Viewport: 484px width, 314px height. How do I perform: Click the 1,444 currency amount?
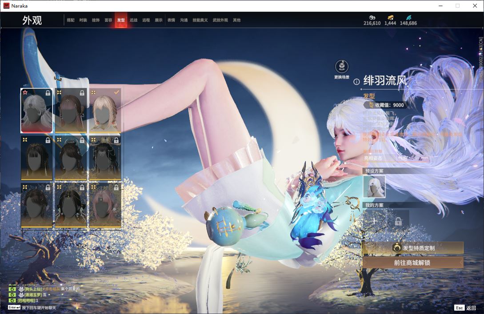pos(391,23)
